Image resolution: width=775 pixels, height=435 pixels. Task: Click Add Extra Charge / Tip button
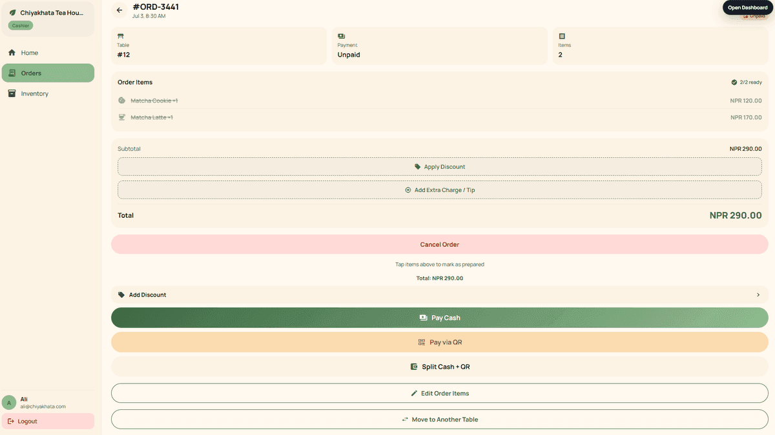pyautogui.click(x=440, y=190)
